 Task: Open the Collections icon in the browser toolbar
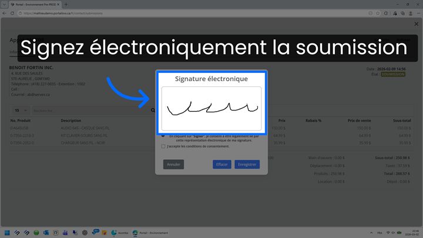(403, 13)
